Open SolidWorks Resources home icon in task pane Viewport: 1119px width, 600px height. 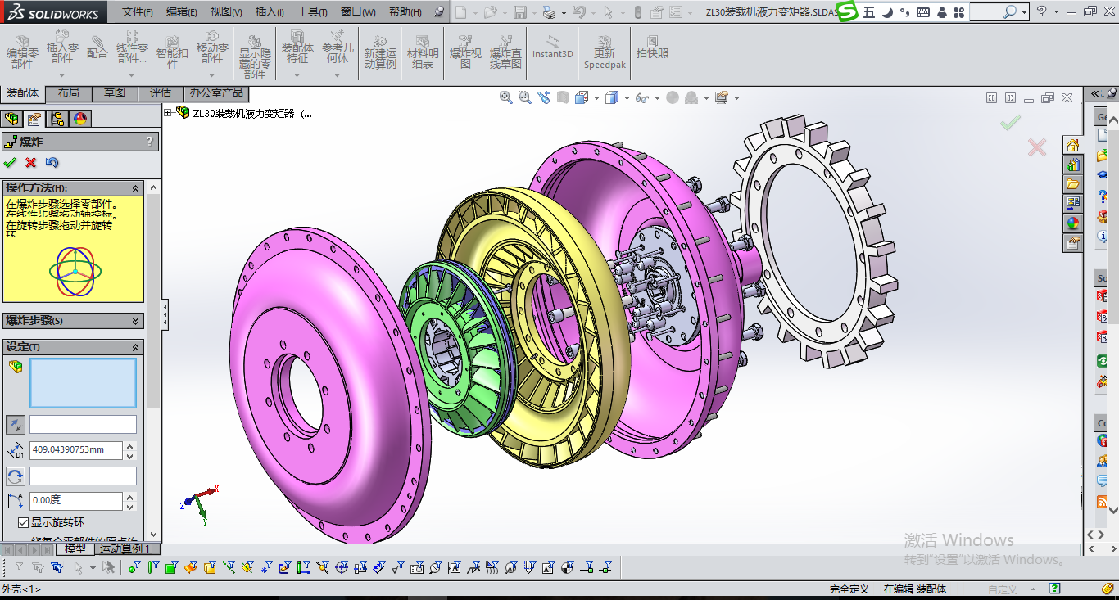click(1072, 145)
